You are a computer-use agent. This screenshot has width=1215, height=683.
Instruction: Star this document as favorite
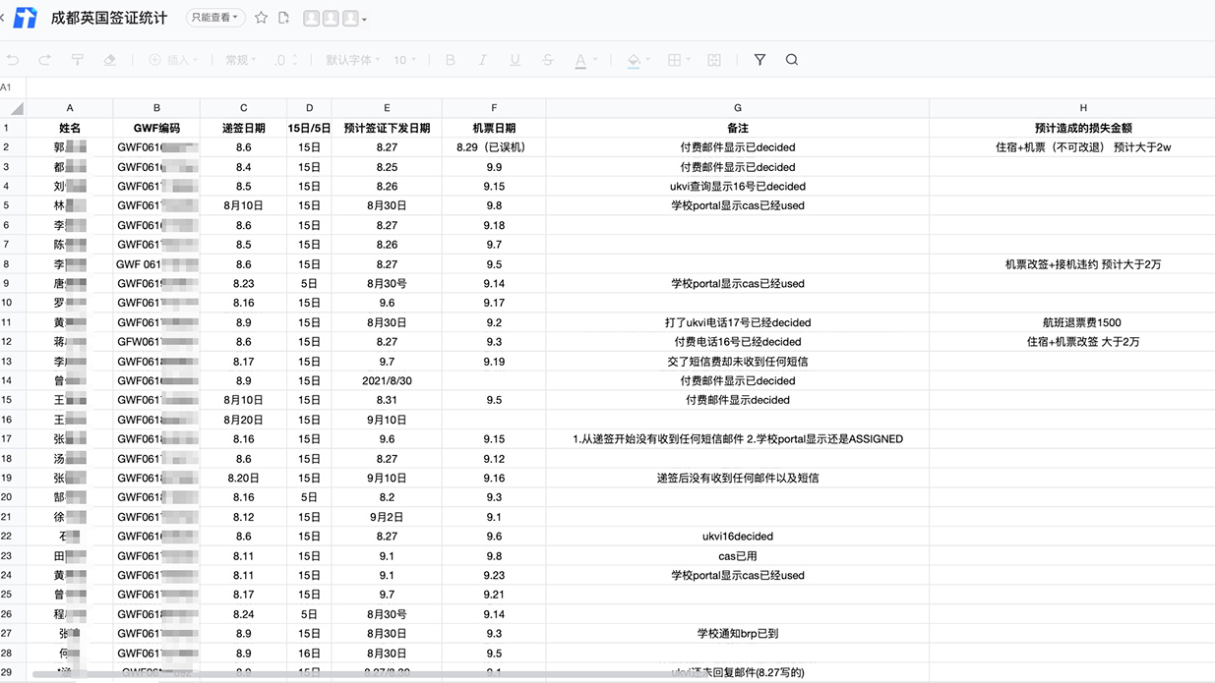pos(261,18)
